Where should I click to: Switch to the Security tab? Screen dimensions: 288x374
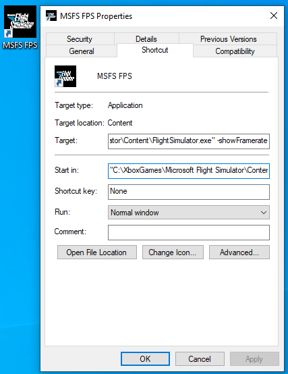click(80, 39)
